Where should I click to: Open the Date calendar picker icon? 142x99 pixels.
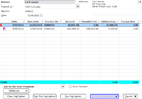41,15
